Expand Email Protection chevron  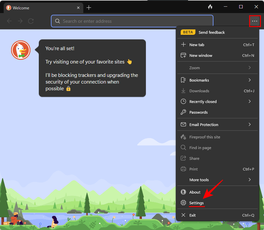click(x=250, y=124)
